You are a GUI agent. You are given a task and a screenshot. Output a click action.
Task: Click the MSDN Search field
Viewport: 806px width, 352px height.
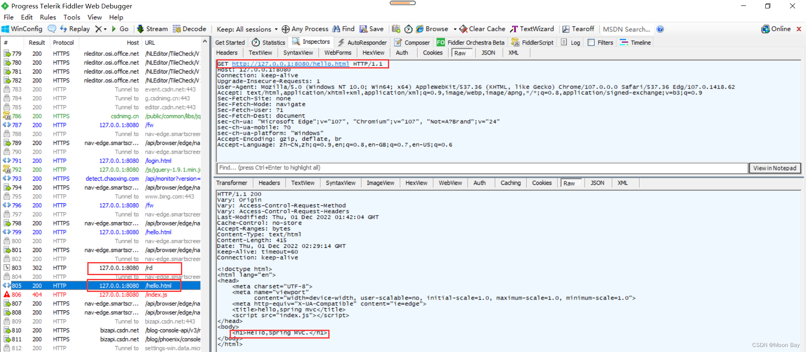(x=626, y=29)
